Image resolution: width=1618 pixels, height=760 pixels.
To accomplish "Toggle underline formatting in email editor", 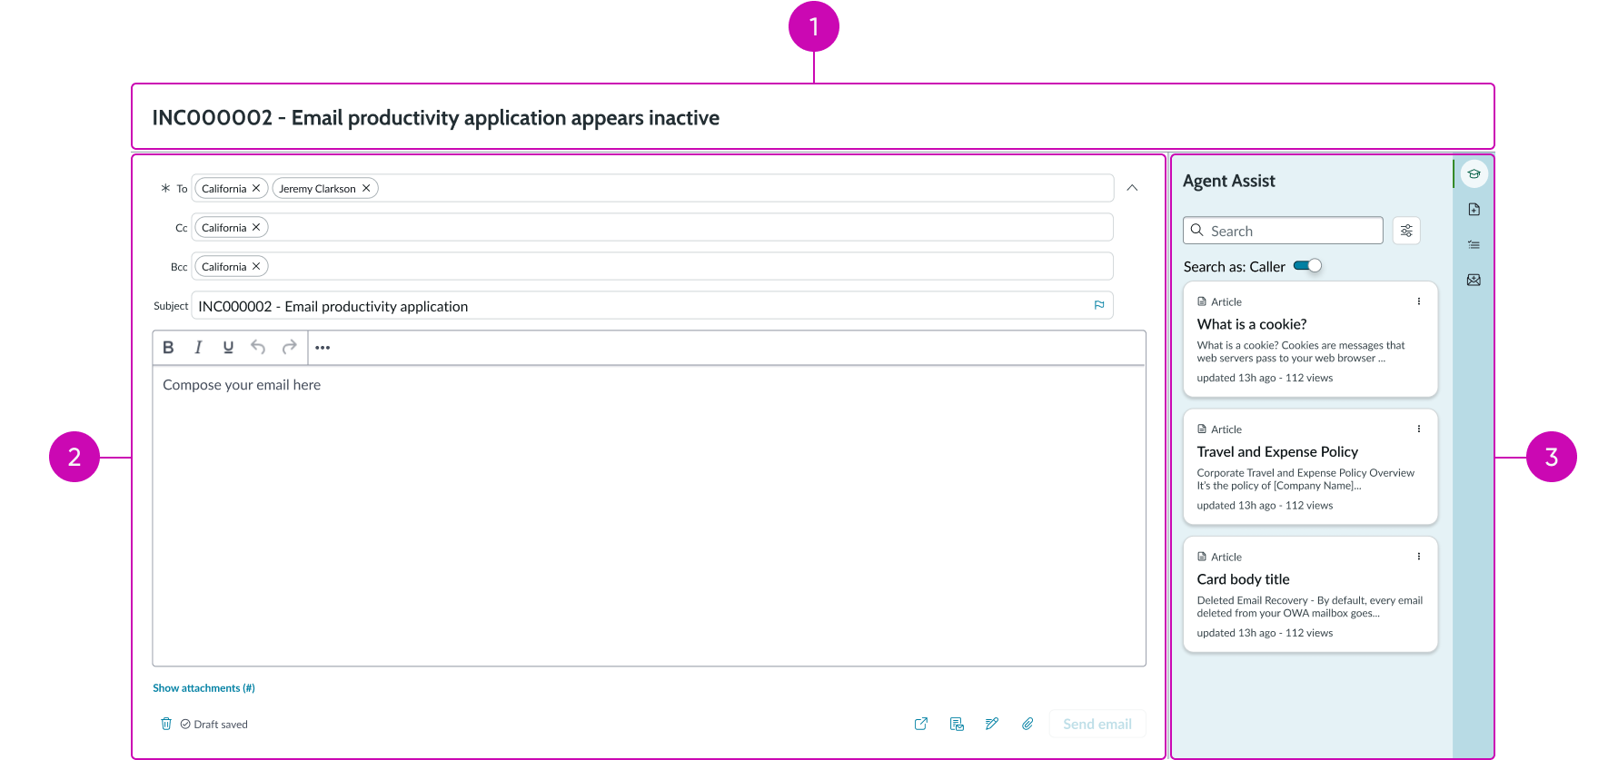I will click(x=228, y=347).
